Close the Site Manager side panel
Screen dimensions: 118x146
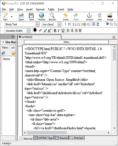coord(13,37)
